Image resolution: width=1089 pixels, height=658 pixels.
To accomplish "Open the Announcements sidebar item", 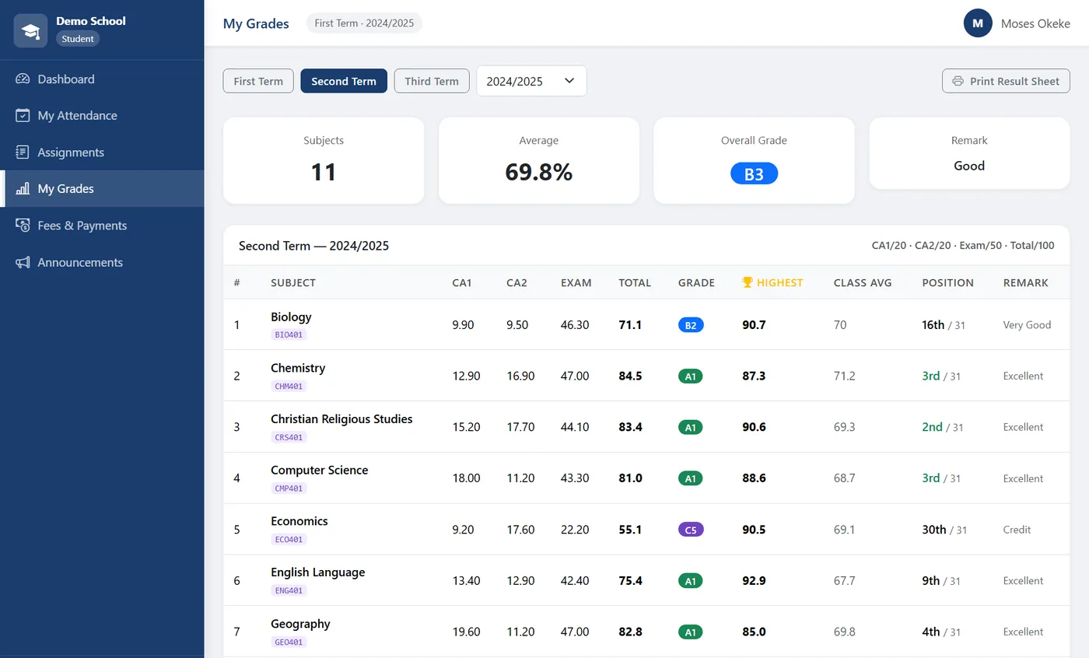I will [102, 262].
